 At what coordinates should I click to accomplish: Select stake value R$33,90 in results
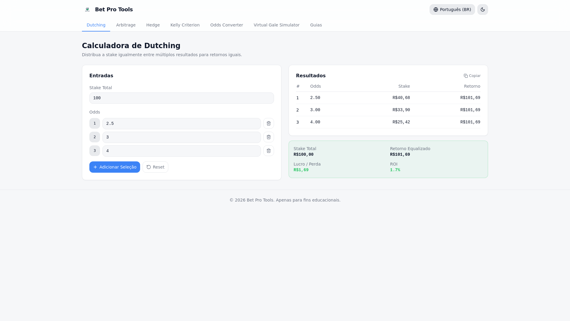coord(401,110)
